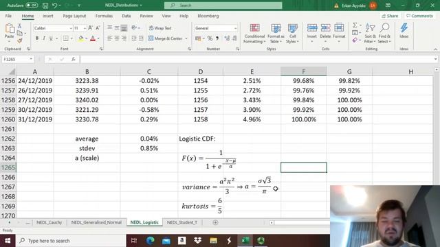Click the Conditional Formatting icon

254,28
